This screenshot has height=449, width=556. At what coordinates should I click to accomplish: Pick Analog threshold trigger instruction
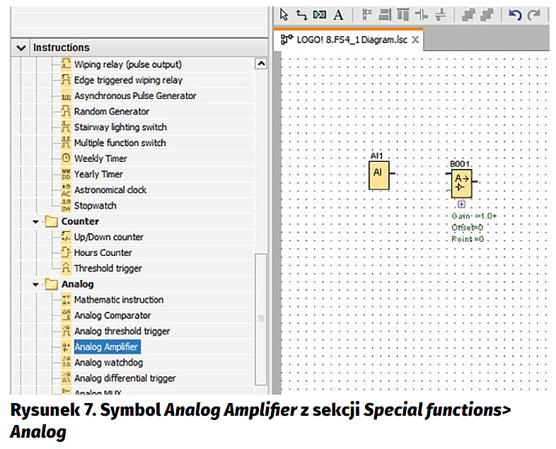[x=122, y=331]
